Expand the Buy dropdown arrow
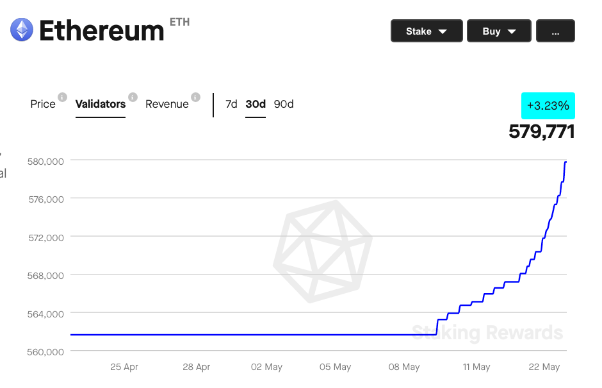Screen dimensions: 602x388 point(512,31)
